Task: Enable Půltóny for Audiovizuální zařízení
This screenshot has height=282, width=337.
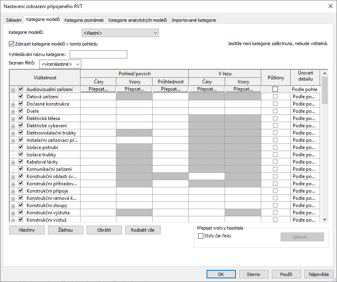Action: point(275,89)
